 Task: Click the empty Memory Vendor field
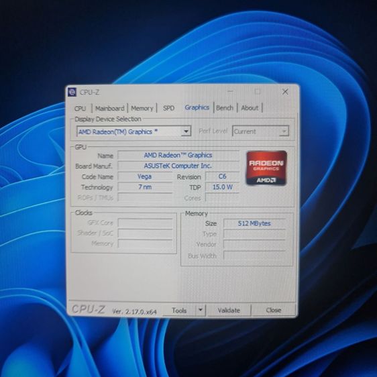point(254,245)
